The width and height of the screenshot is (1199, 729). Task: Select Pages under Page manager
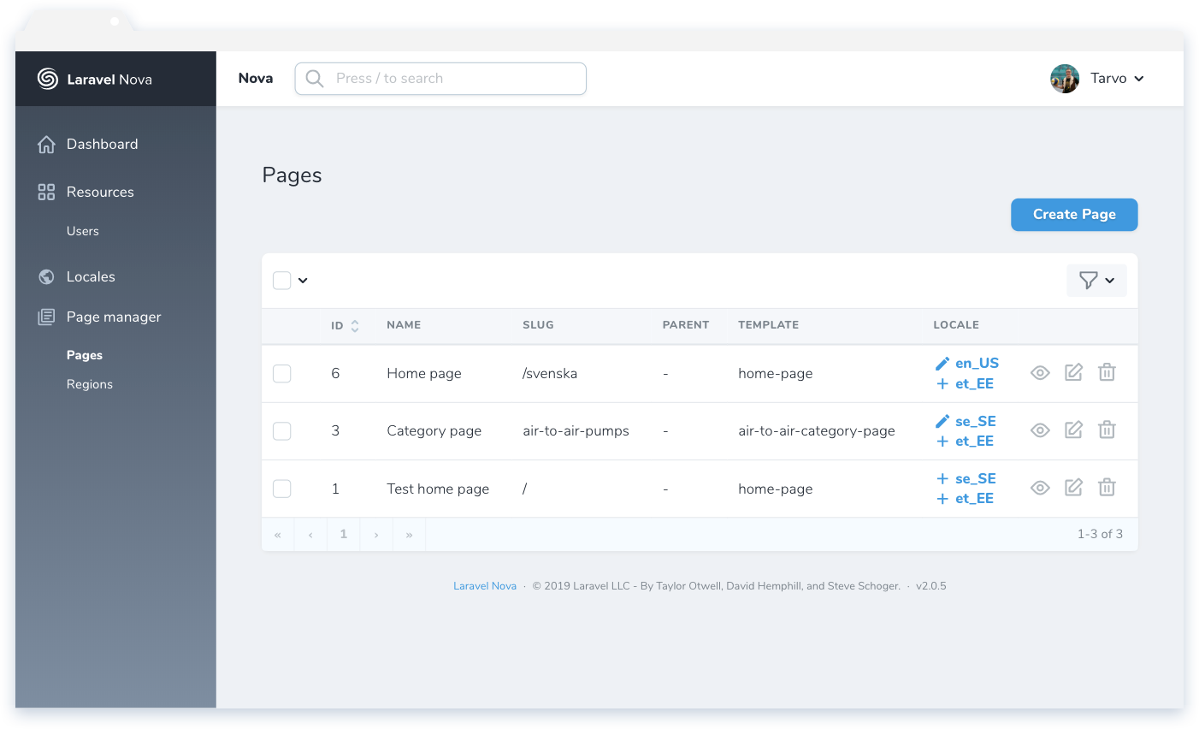coord(85,355)
